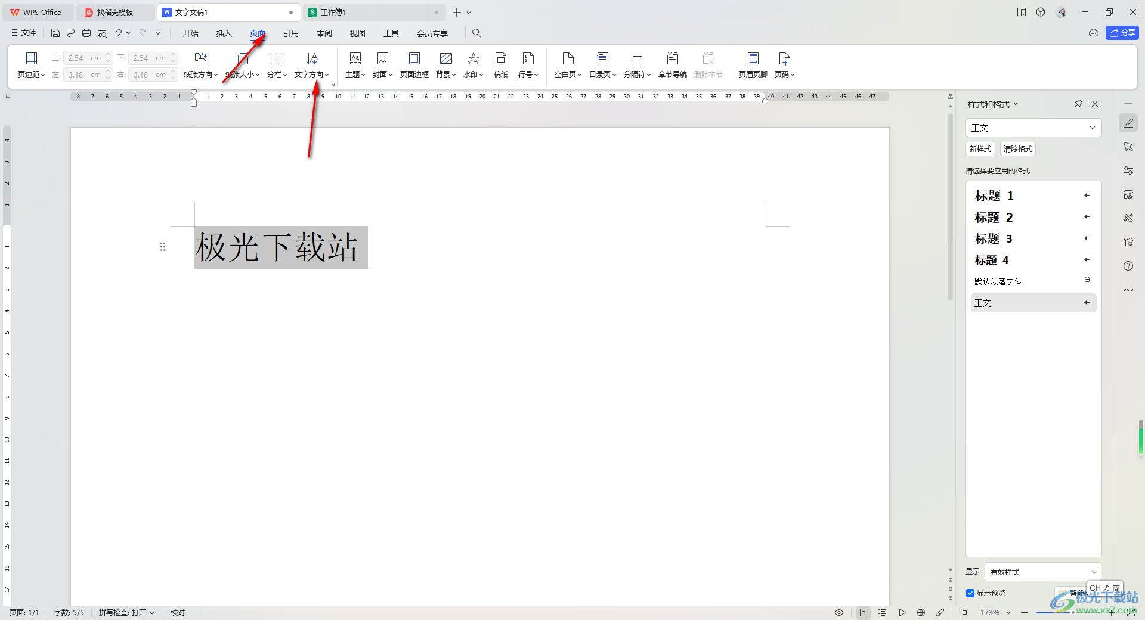The image size is (1145, 620).
Task: Open the zoom percentage dropdown arrow
Action: (1008, 613)
